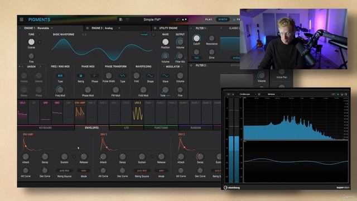Select VELO modulation source slot
357x201 pixels.
pyautogui.click(x=22, y=112)
